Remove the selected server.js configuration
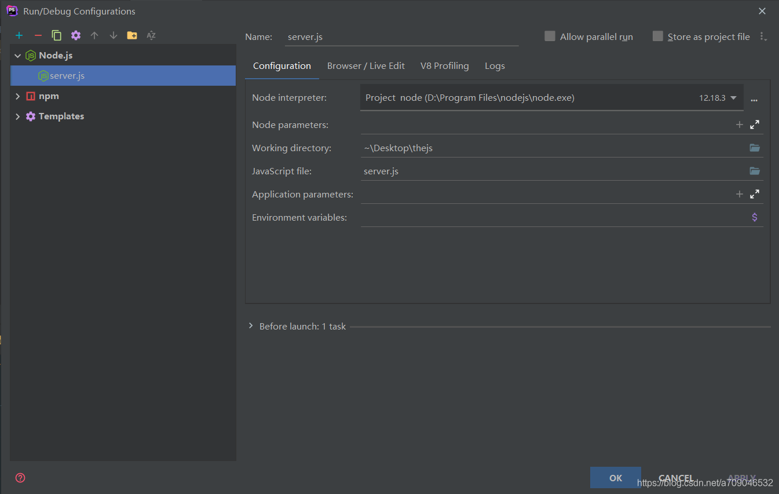Screen dimensions: 779x494 38,35
